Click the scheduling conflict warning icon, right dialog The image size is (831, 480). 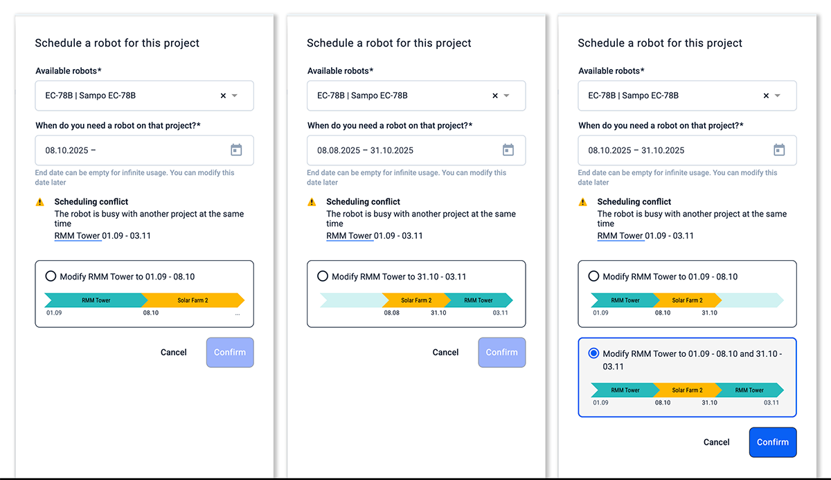(584, 201)
